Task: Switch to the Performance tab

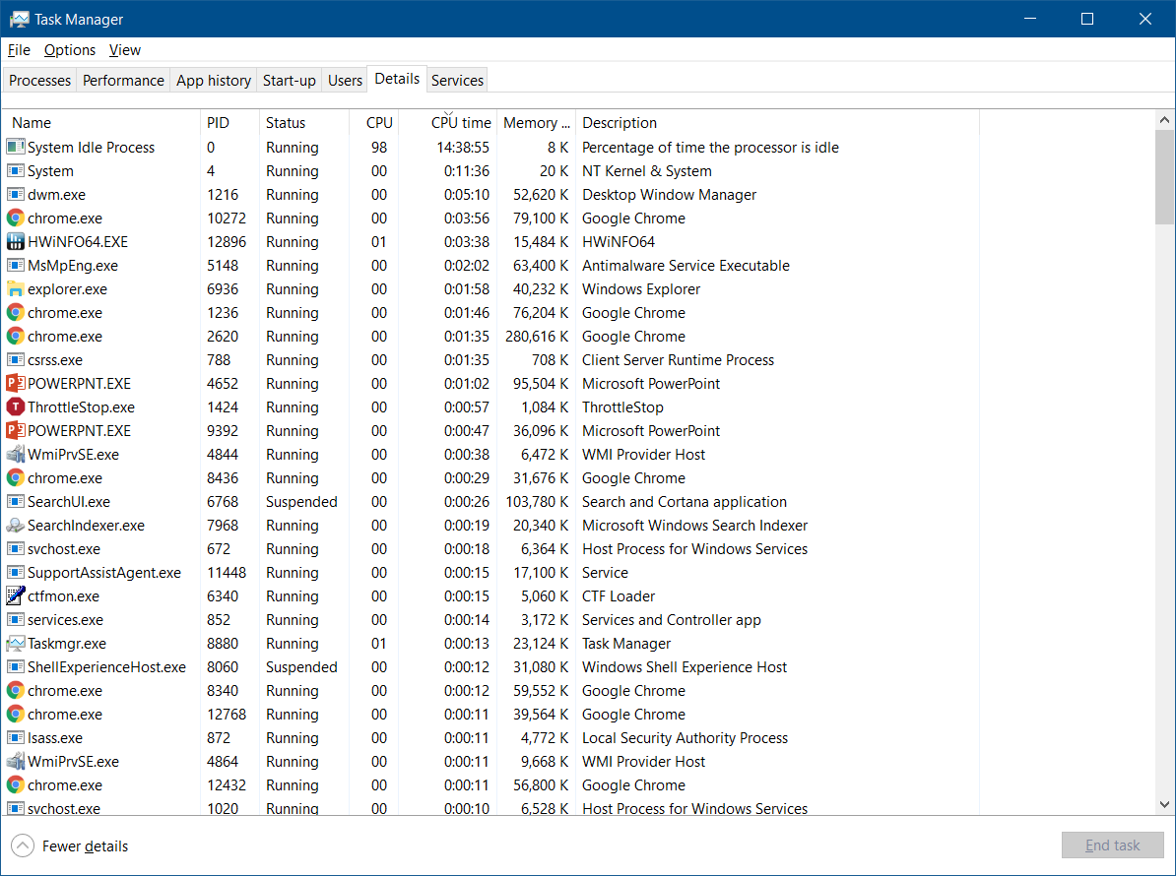Action: click(x=123, y=80)
